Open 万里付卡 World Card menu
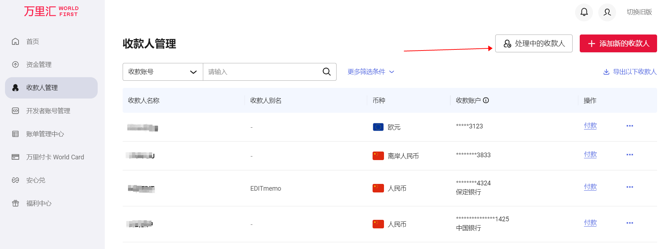 (55, 157)
